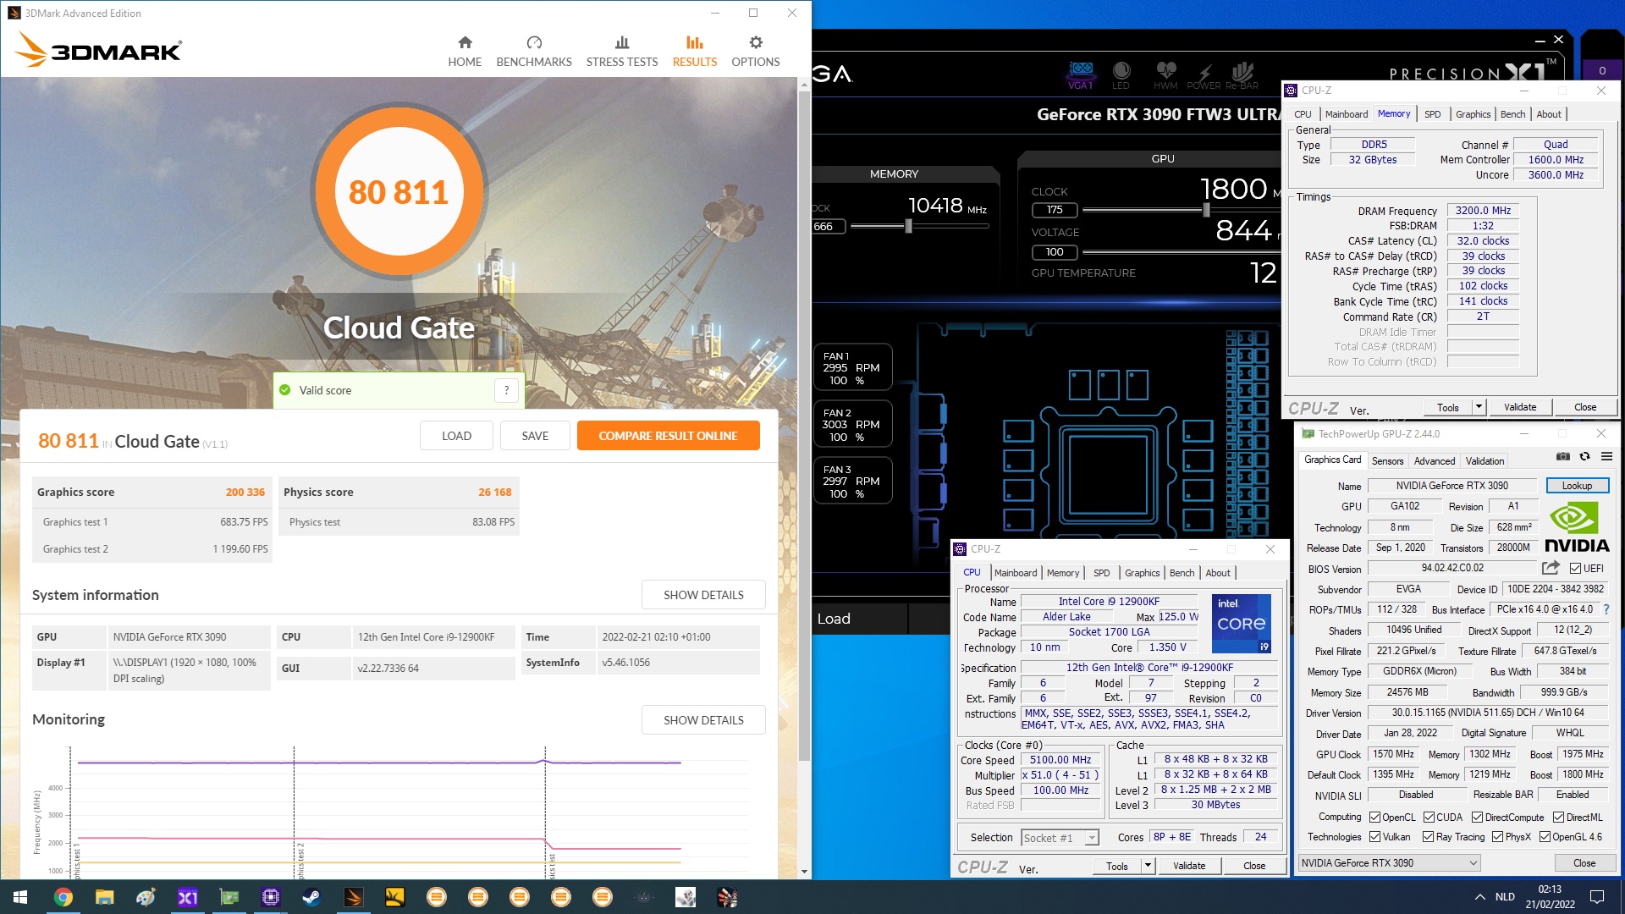This screenshot has width=1625, height=914.
Task: Show hidden system tray icons chevron
Action: pos(1479,897)
